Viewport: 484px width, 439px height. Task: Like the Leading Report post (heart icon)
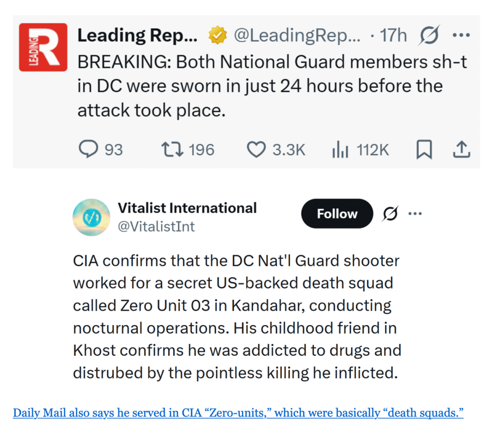click(257, 150)
